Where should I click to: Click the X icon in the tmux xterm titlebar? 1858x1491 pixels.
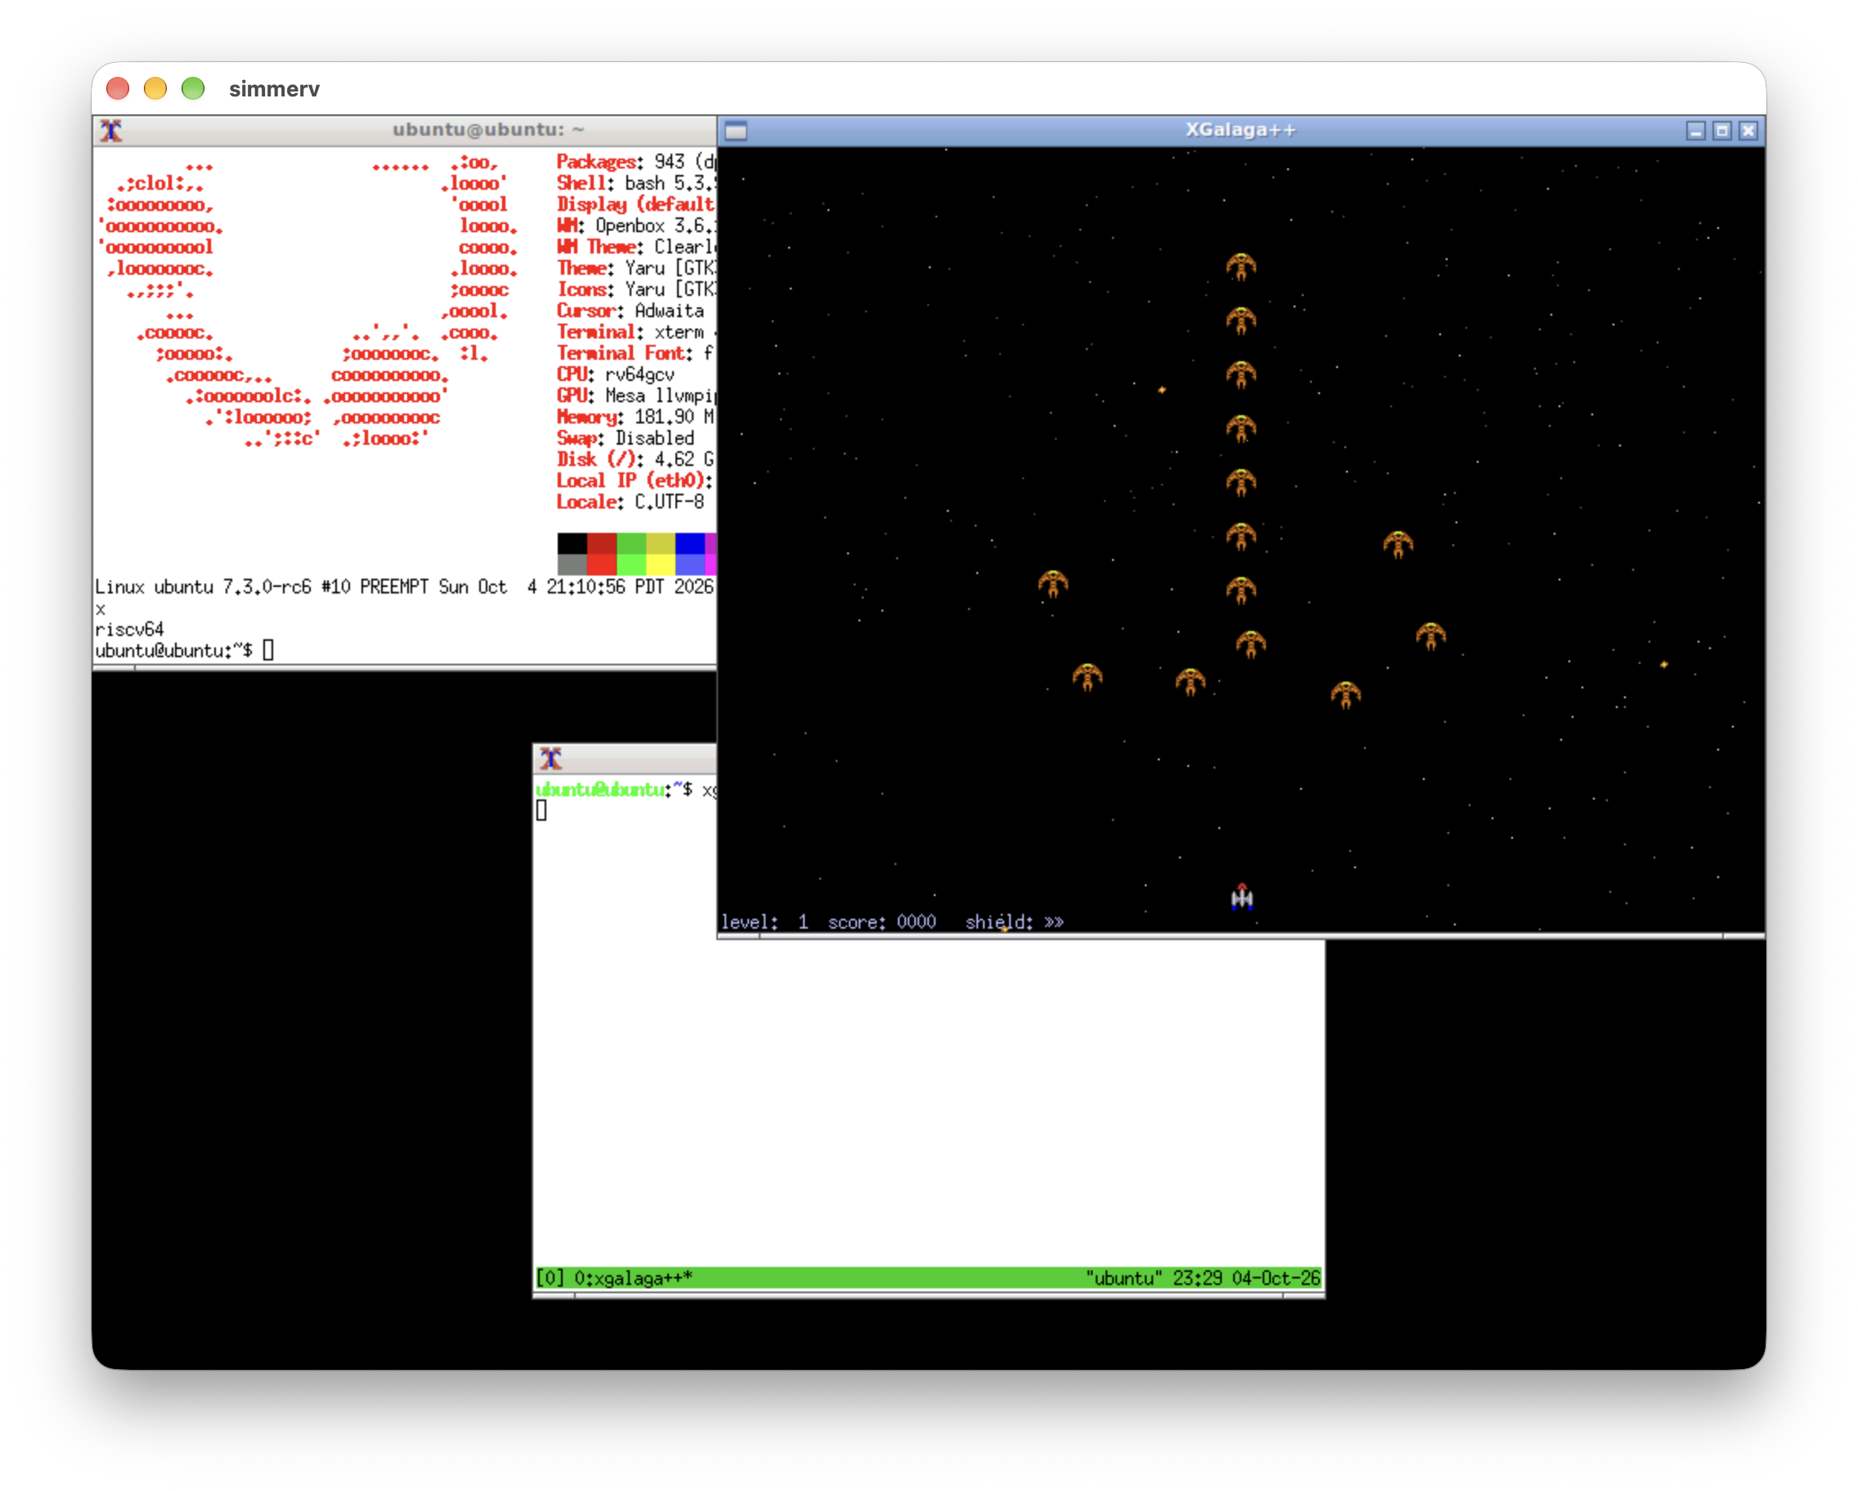[551, 759]
